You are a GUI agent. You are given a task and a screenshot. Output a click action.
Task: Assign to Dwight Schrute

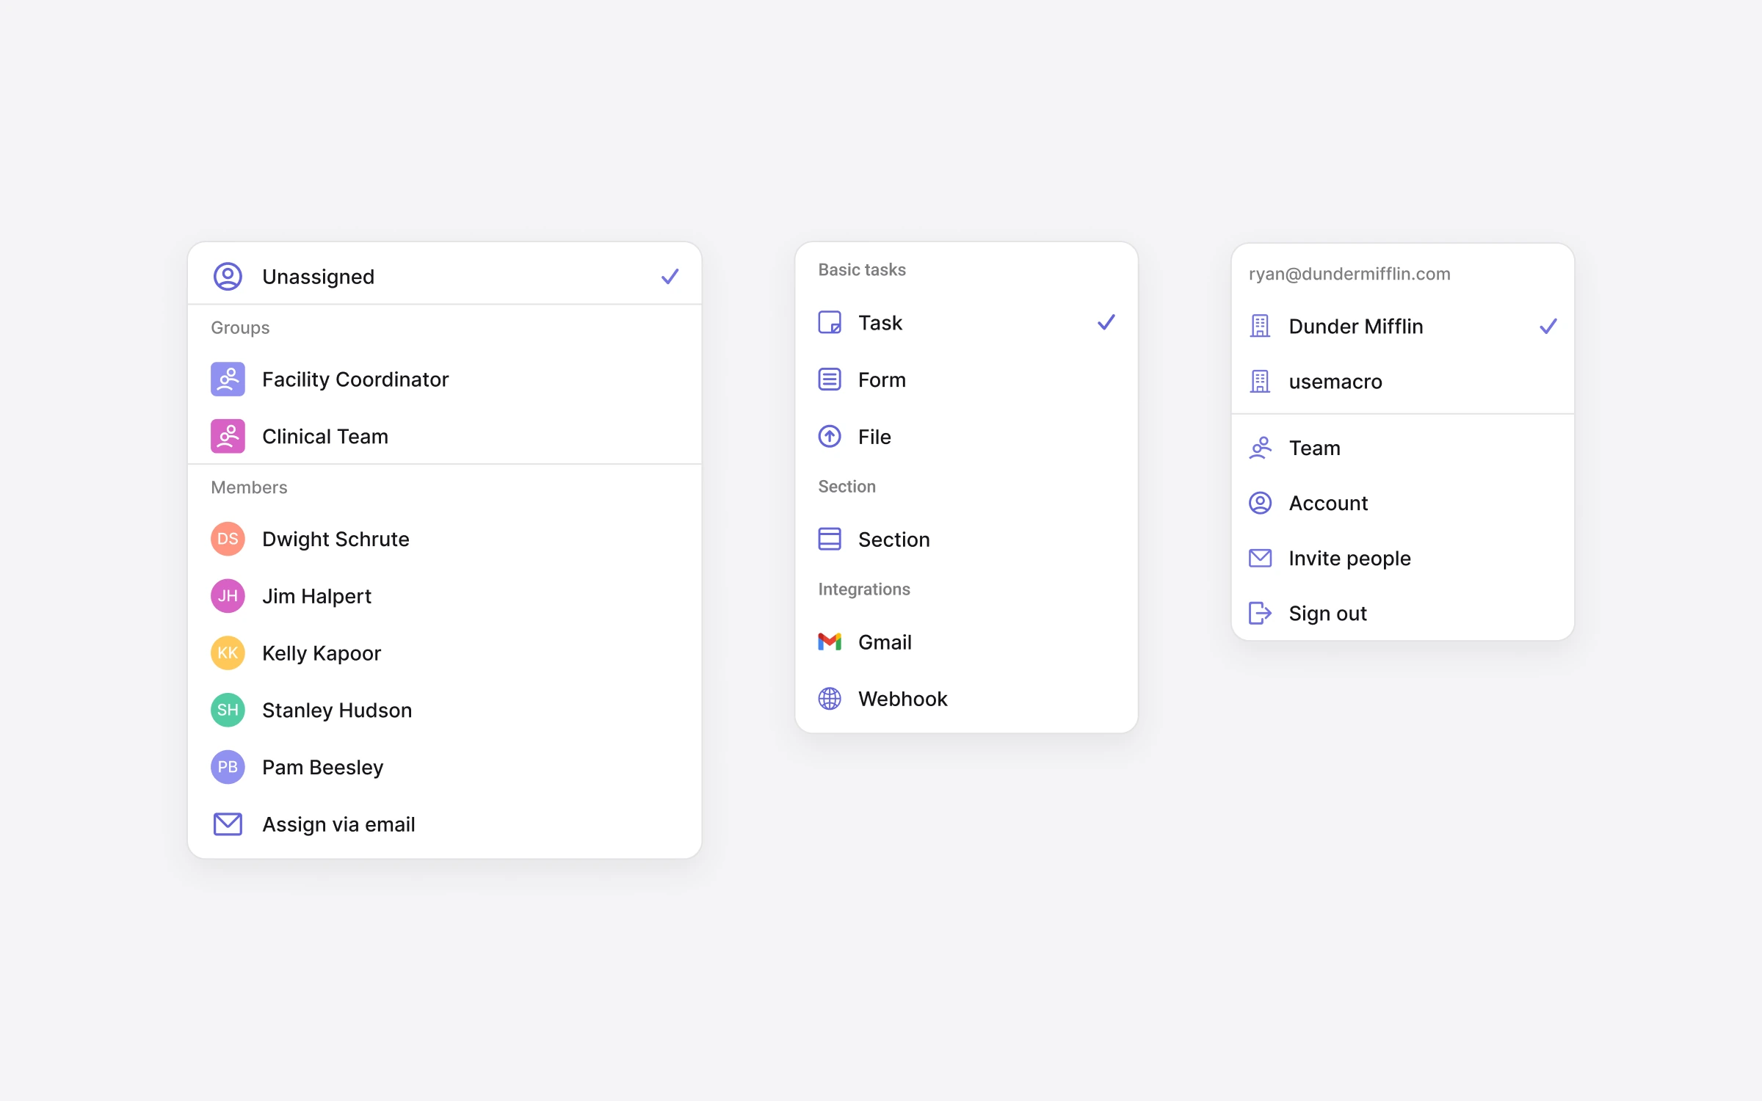445,539
